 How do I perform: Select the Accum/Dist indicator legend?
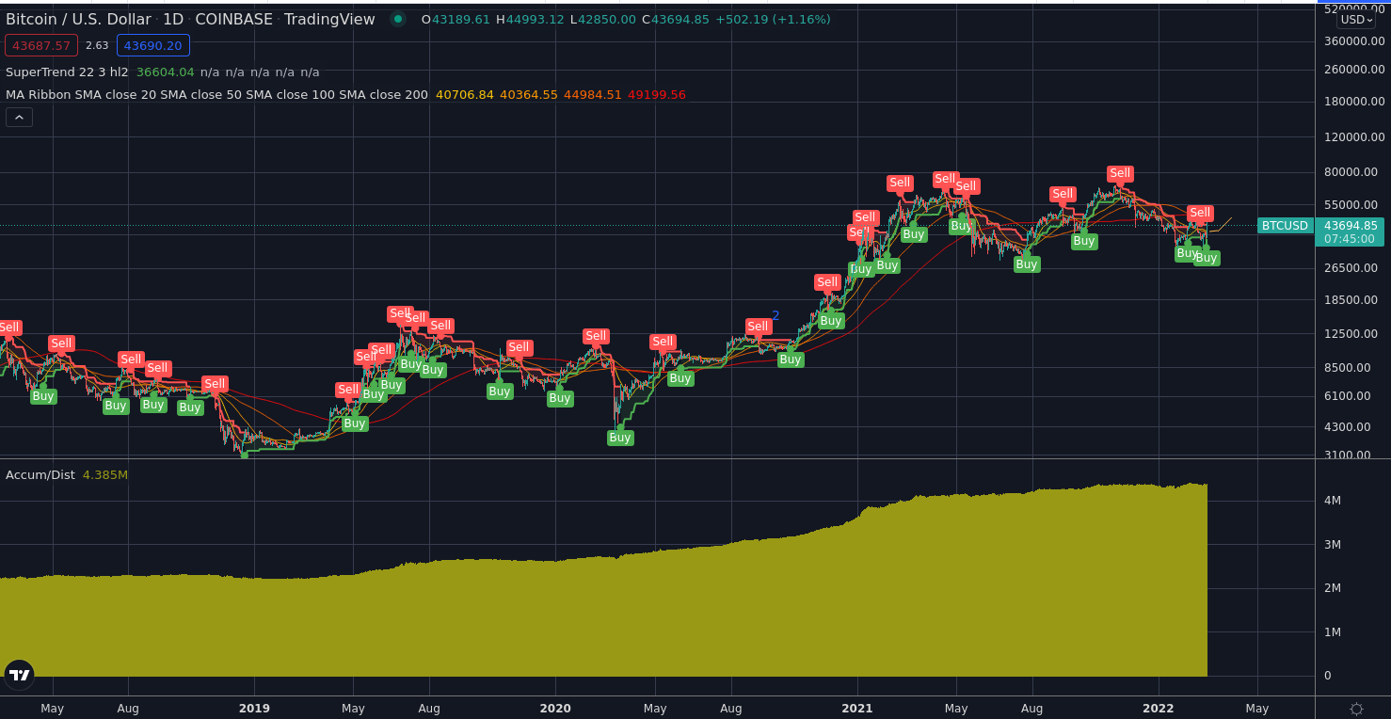(x=40, y=475)
